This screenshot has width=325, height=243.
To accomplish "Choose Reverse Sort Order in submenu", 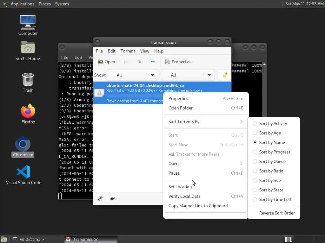I will click(274, 213).
